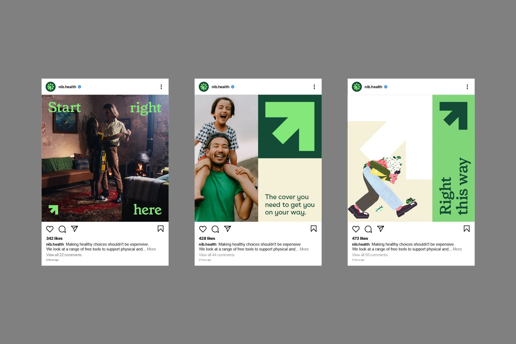Click caption username nib.health under 473 likes

pos(361,244)
